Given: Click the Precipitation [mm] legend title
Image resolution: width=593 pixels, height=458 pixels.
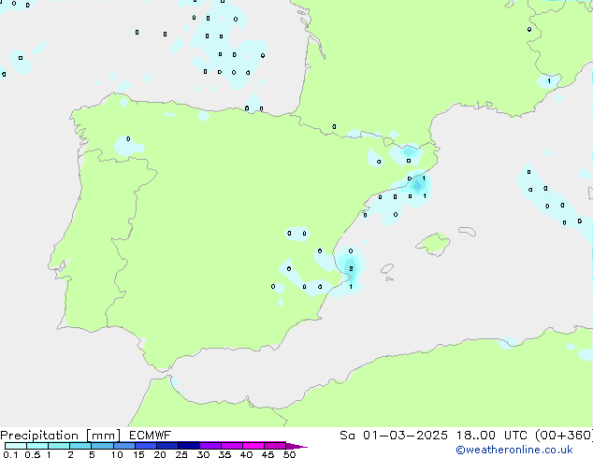Looking at the screenshot, I should (x=58, y=436).
